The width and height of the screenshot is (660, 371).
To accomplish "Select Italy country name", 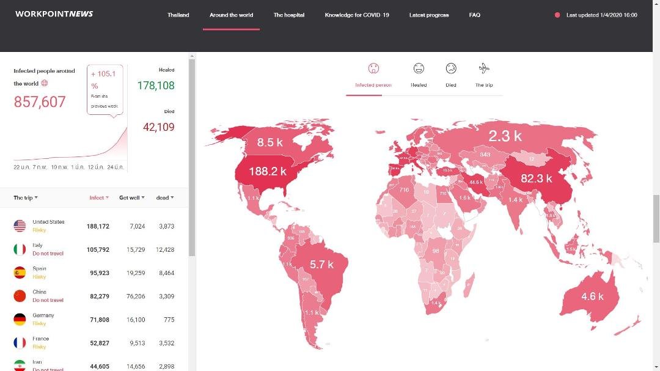I will (37, 245).
